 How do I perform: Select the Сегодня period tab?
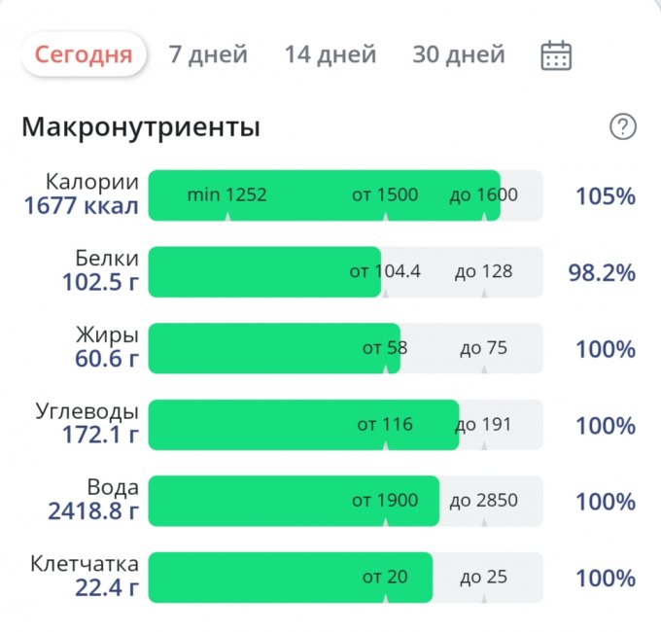pos(84,54)
